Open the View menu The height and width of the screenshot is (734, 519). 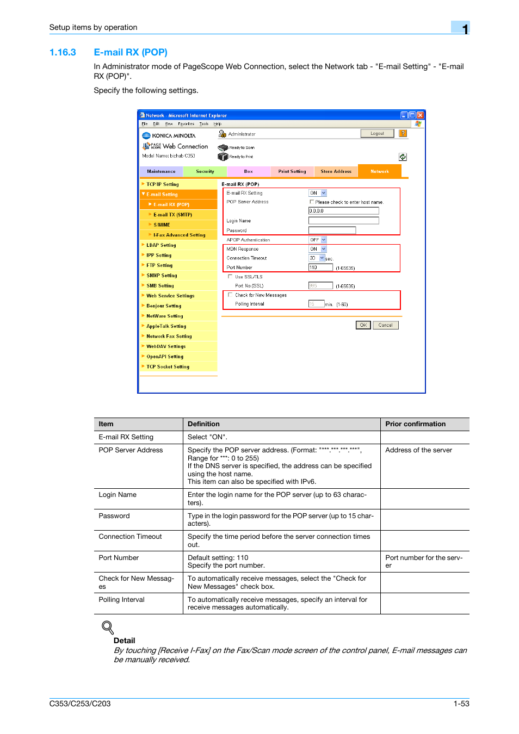pyautogui.click(x=169, y=124)
